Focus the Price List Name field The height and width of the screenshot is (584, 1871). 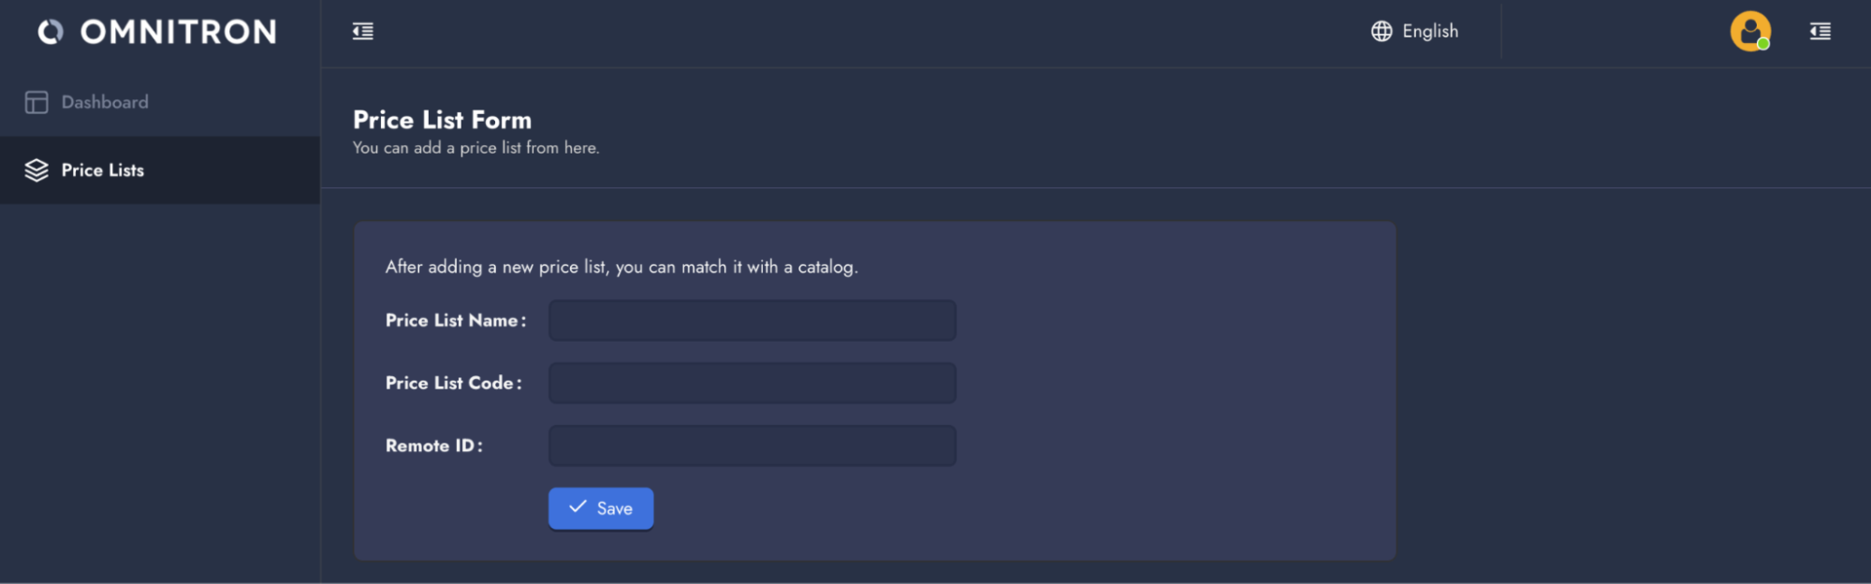coord(752,320)
